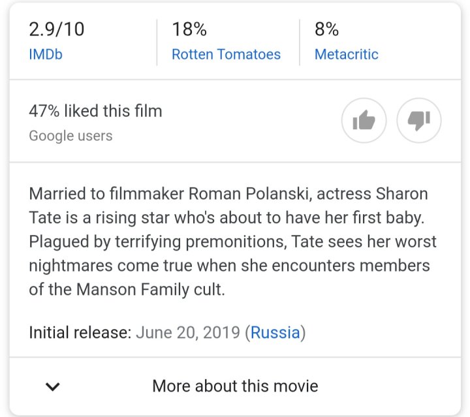Open the Metacritic score link
Screen dimensions: 470x417
tap(346, 55)
